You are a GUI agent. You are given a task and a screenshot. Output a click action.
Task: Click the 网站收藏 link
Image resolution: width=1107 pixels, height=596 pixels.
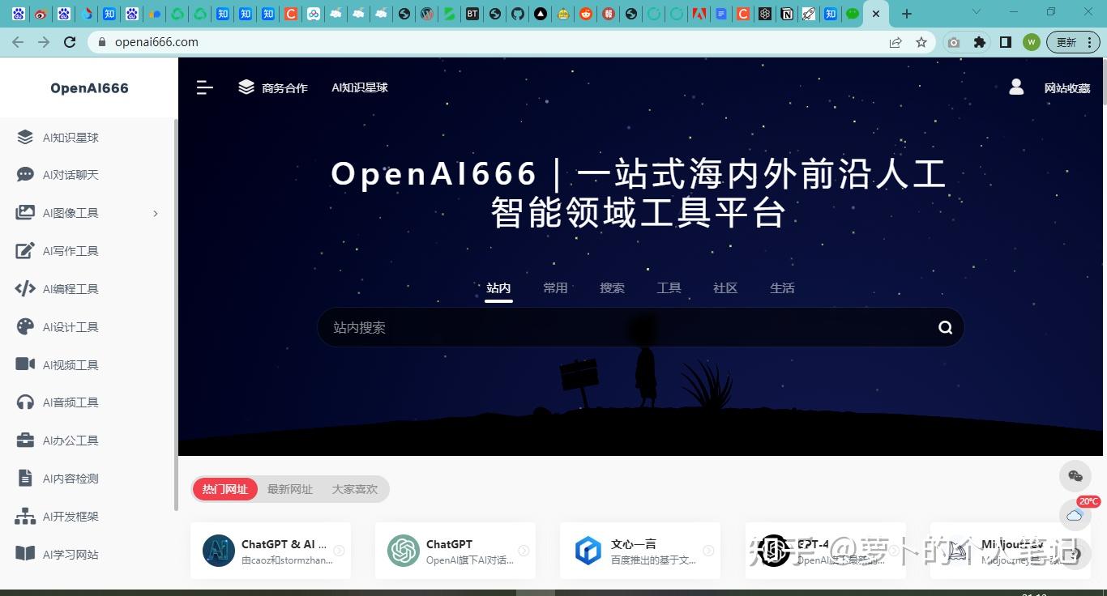(x=1067, y=87)
